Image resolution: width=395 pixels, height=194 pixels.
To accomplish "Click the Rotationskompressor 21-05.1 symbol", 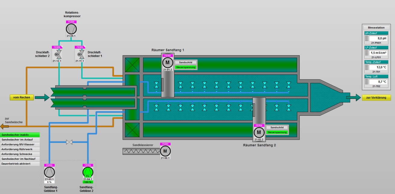I will 71,29.
